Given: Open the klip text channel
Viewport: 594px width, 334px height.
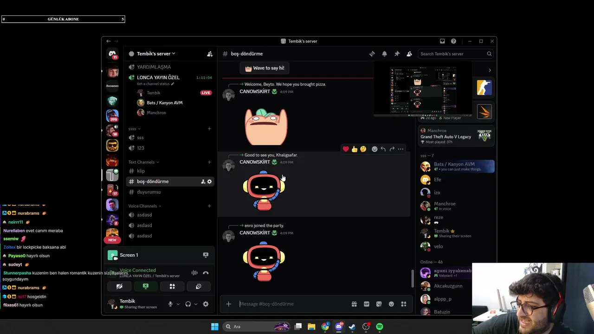Looking at the screenshot, I should tap(170, 171).
